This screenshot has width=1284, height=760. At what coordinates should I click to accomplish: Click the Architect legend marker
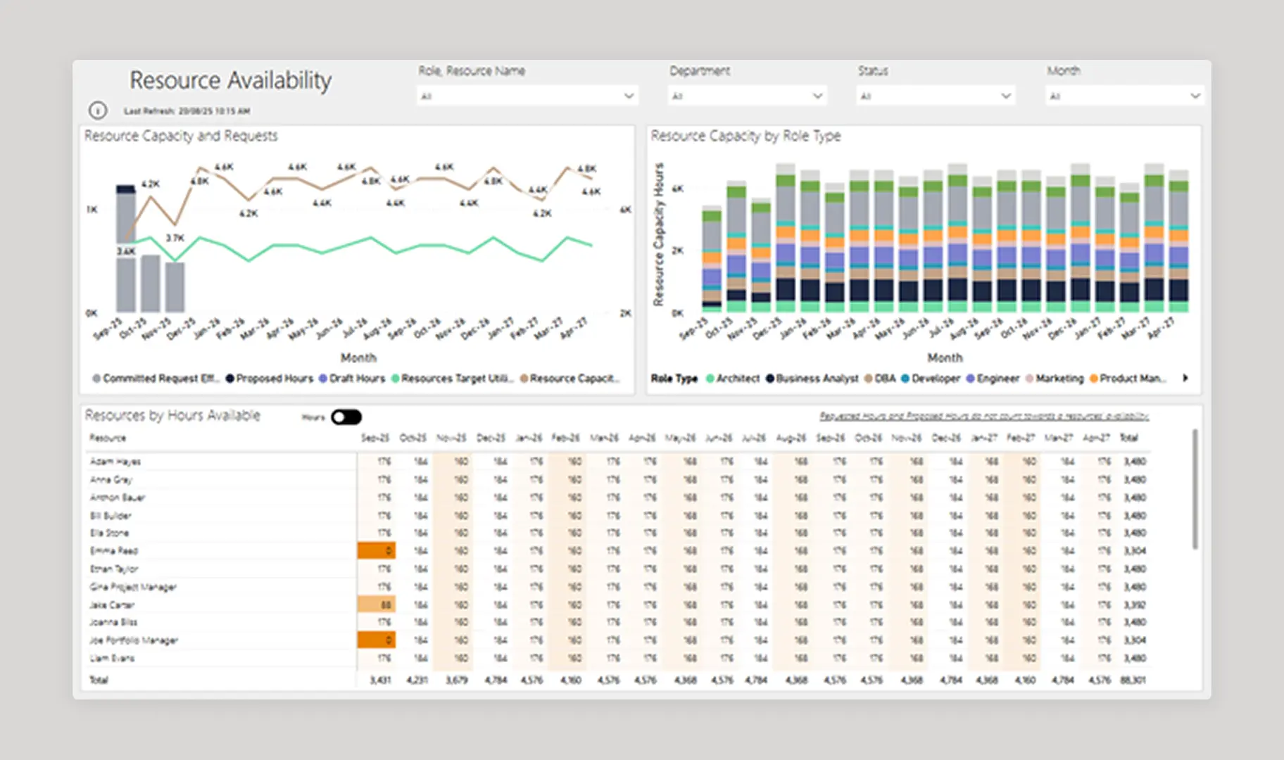tap(710, 379)
